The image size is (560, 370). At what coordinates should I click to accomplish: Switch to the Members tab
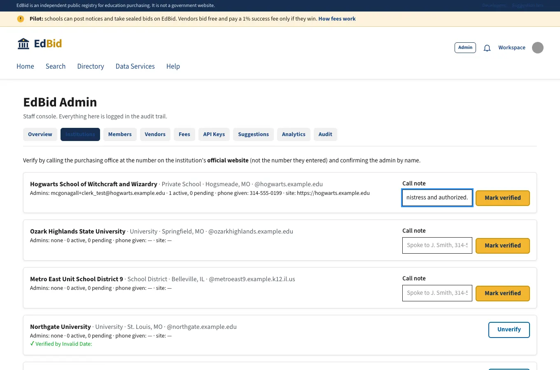coord(120,134)
